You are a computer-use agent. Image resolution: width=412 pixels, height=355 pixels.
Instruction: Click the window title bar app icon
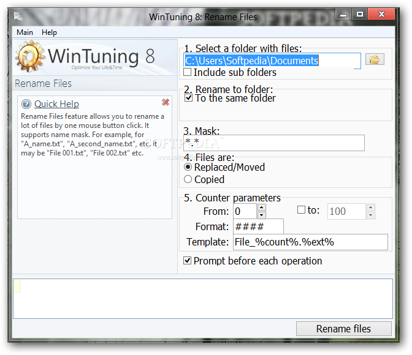point(18,17)
